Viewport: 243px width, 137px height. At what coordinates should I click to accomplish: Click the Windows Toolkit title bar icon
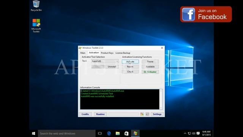(80, 48)
